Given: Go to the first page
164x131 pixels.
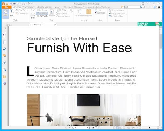Looking at the screenshot, I should (x=66, y=128).
